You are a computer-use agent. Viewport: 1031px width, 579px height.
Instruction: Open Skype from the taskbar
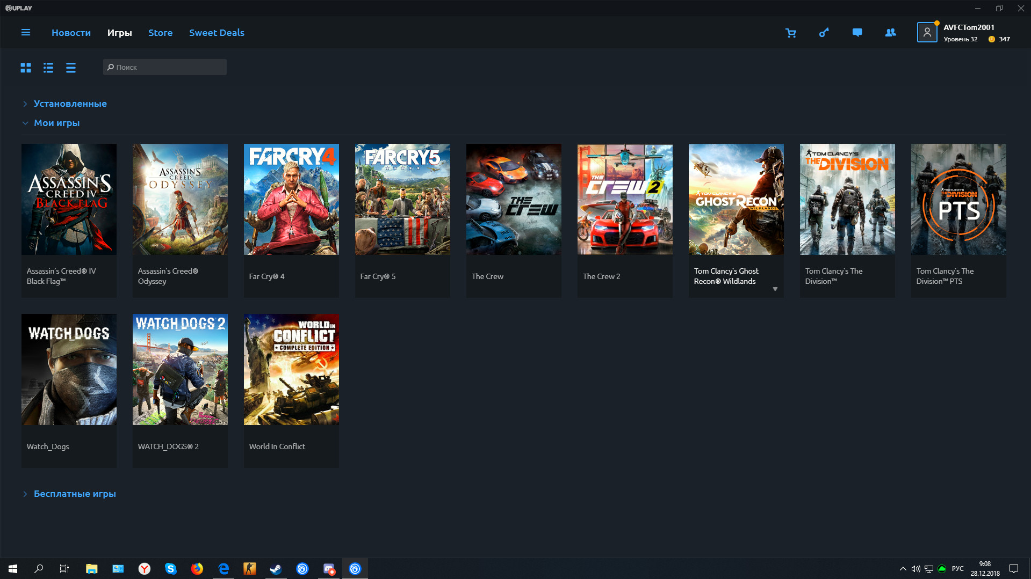[x=171, y=569]
